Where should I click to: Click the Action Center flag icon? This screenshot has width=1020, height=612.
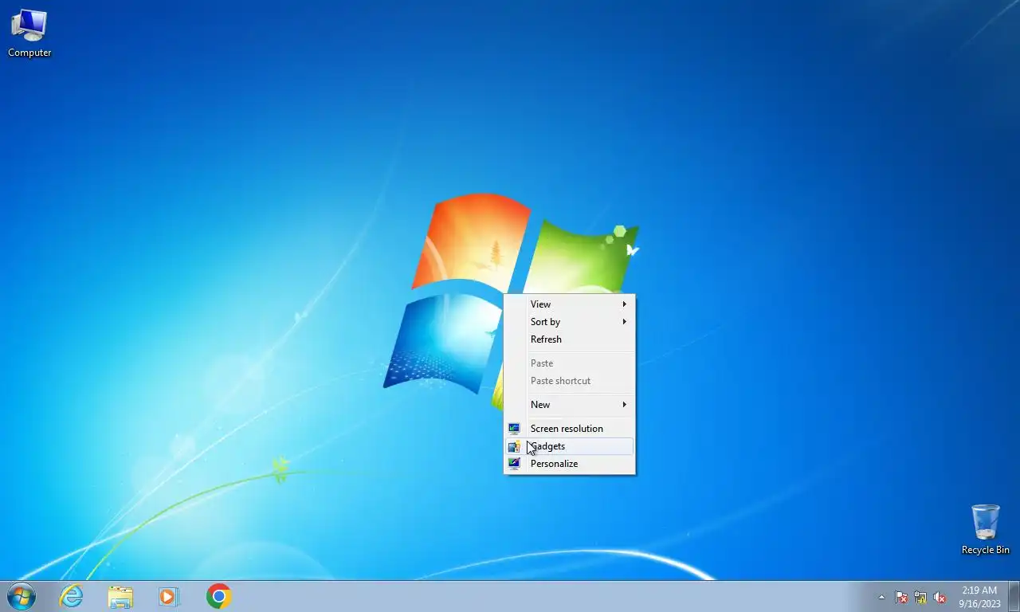(901, 597)
